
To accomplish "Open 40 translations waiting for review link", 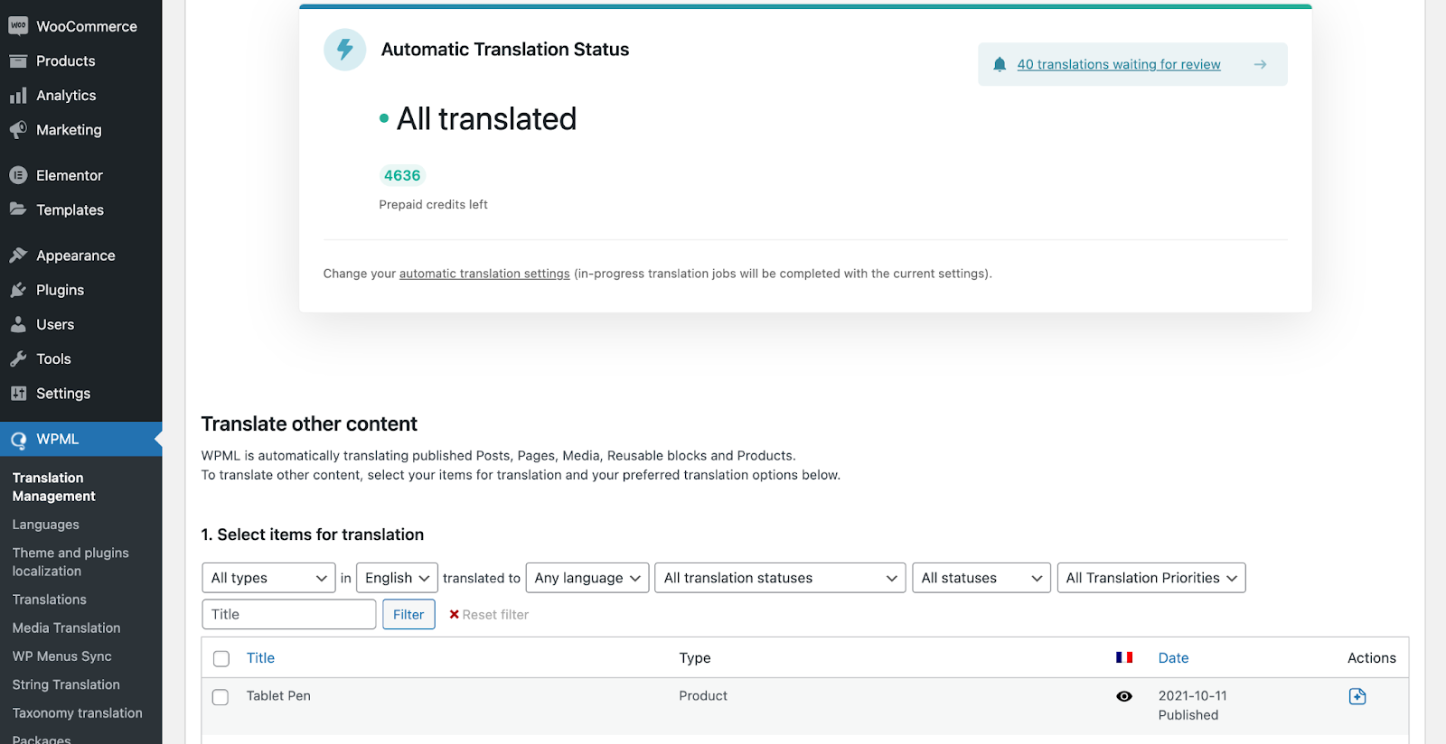I will (x=1119, y=64).
